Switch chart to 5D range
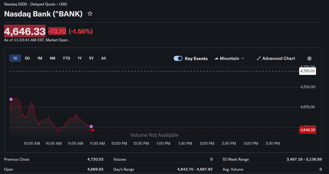Image resolution: width=329 pixels, height=174 pixels. tap(27, 58)
